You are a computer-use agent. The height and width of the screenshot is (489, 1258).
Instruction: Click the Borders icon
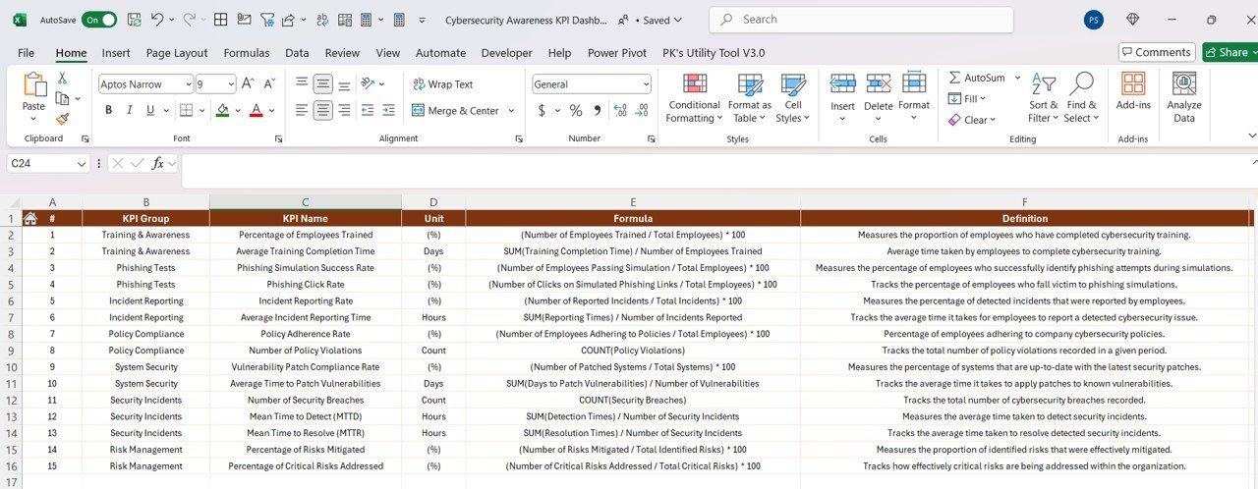pyautogui.click(x=187, y=110)
